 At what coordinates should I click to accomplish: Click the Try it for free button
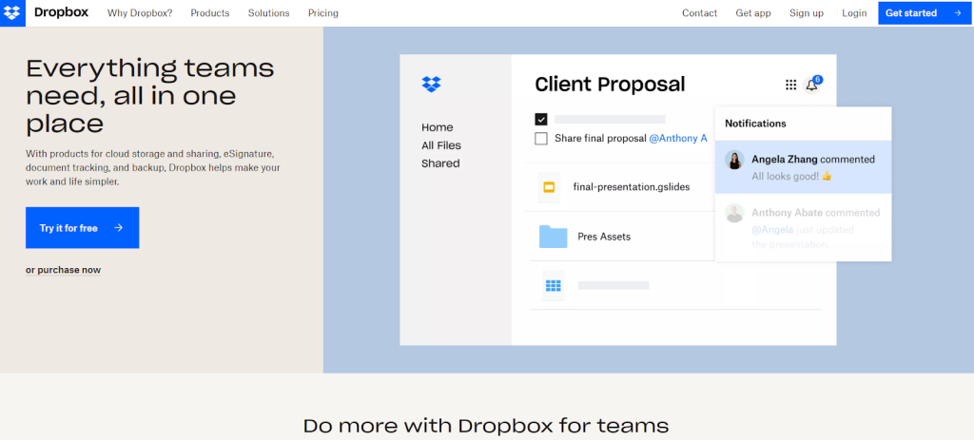pos(82,228)
